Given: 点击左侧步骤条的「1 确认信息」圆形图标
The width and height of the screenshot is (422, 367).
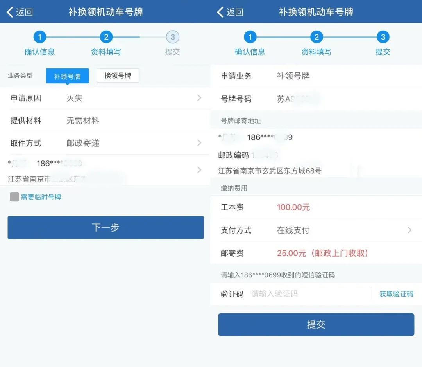Looking at the screenshot, I should click(x=39, y=37).
